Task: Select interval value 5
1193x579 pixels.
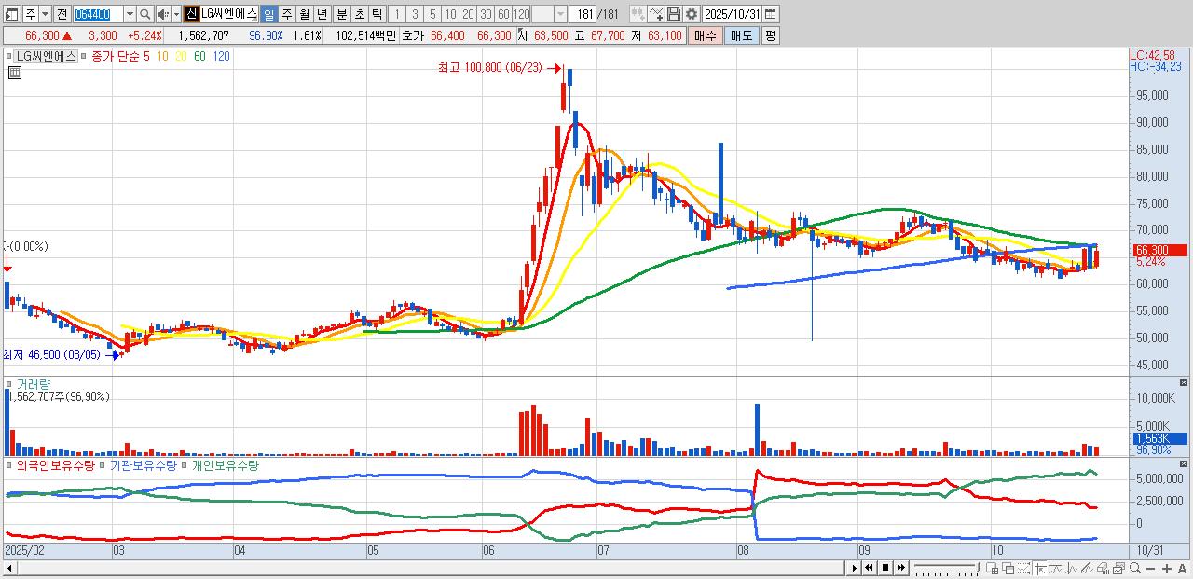Action: [432, 14]
